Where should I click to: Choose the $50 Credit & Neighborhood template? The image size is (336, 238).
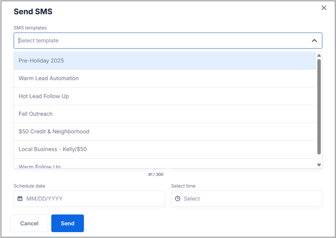point(54,132)
